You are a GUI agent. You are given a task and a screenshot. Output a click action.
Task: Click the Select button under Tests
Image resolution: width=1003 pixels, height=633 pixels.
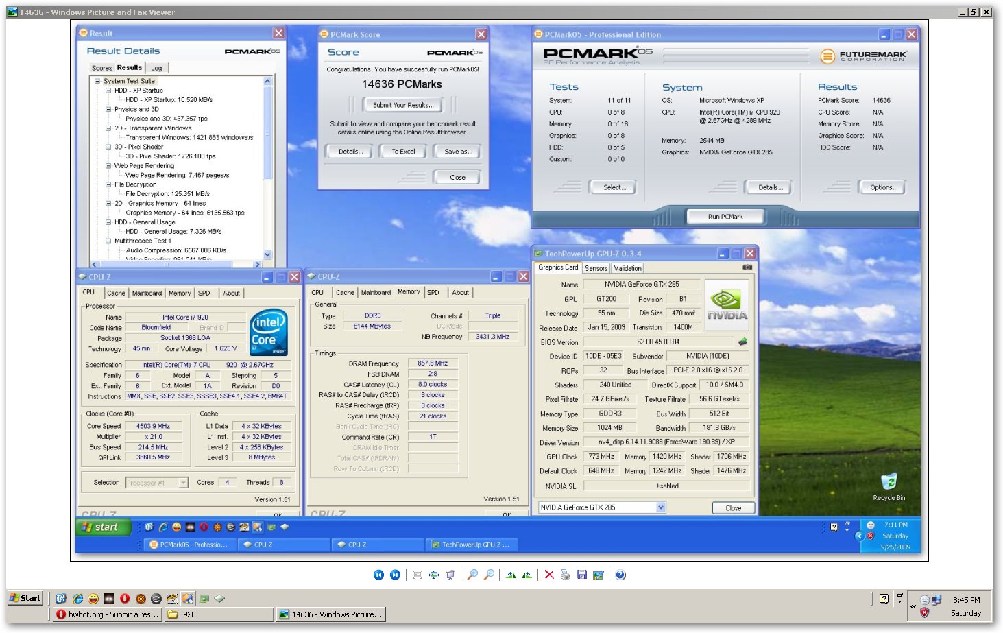point(614,187)
